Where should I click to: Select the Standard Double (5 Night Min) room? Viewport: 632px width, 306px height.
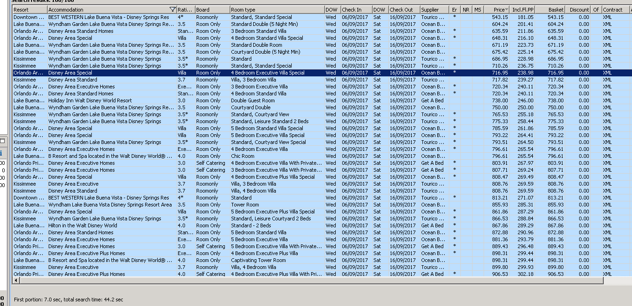tap(264, 24)
